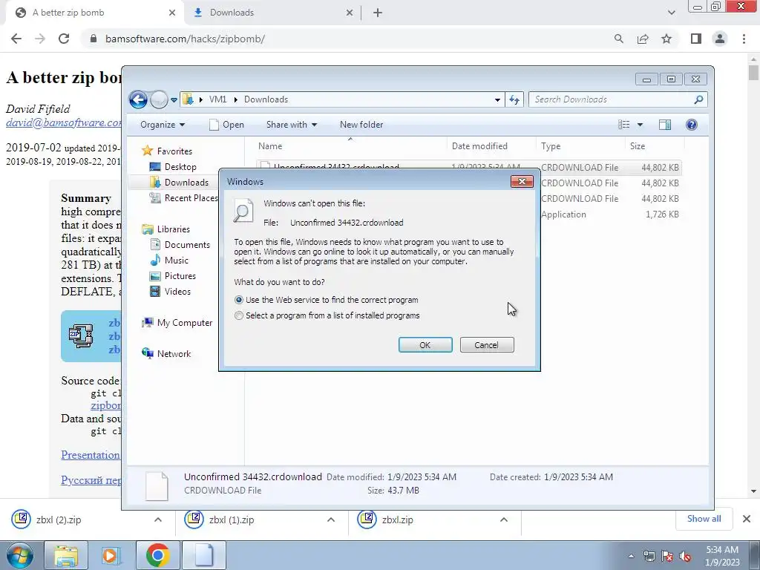Open the Organize menu
This screenshot has height=570, width=760.
coord(163,125)
